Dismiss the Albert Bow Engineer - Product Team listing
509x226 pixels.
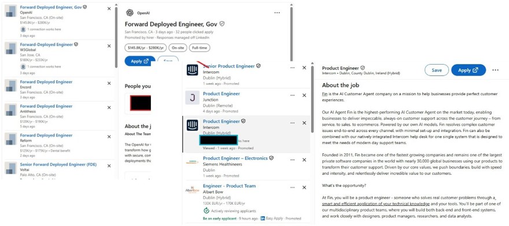point(304,187)
